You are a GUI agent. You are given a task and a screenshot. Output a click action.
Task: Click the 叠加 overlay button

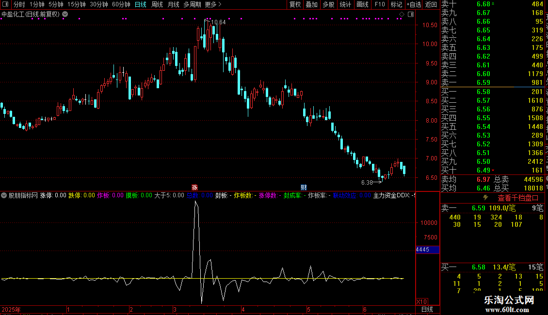click(x=312, y=4)
